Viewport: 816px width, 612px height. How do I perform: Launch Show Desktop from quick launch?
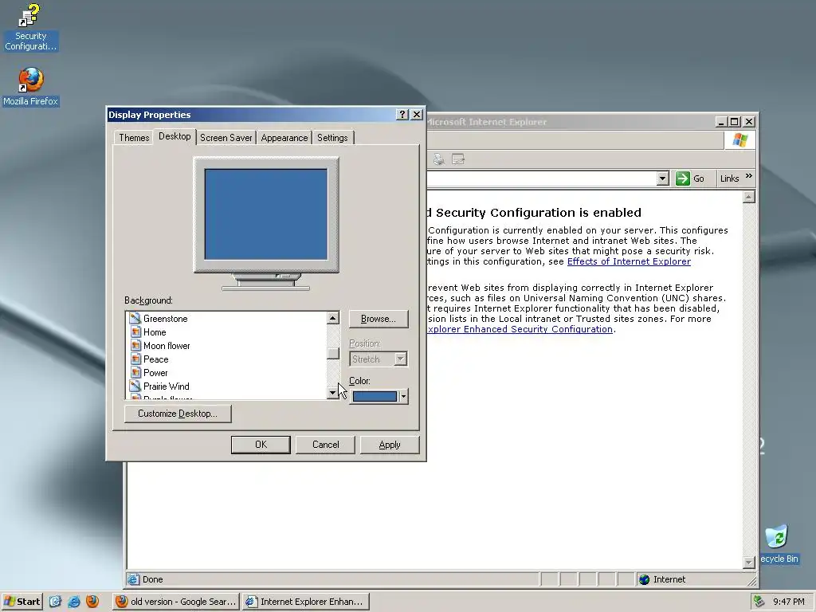[55, 601]
